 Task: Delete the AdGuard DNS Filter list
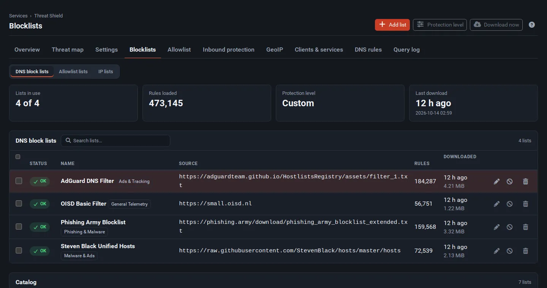[526, 182]
